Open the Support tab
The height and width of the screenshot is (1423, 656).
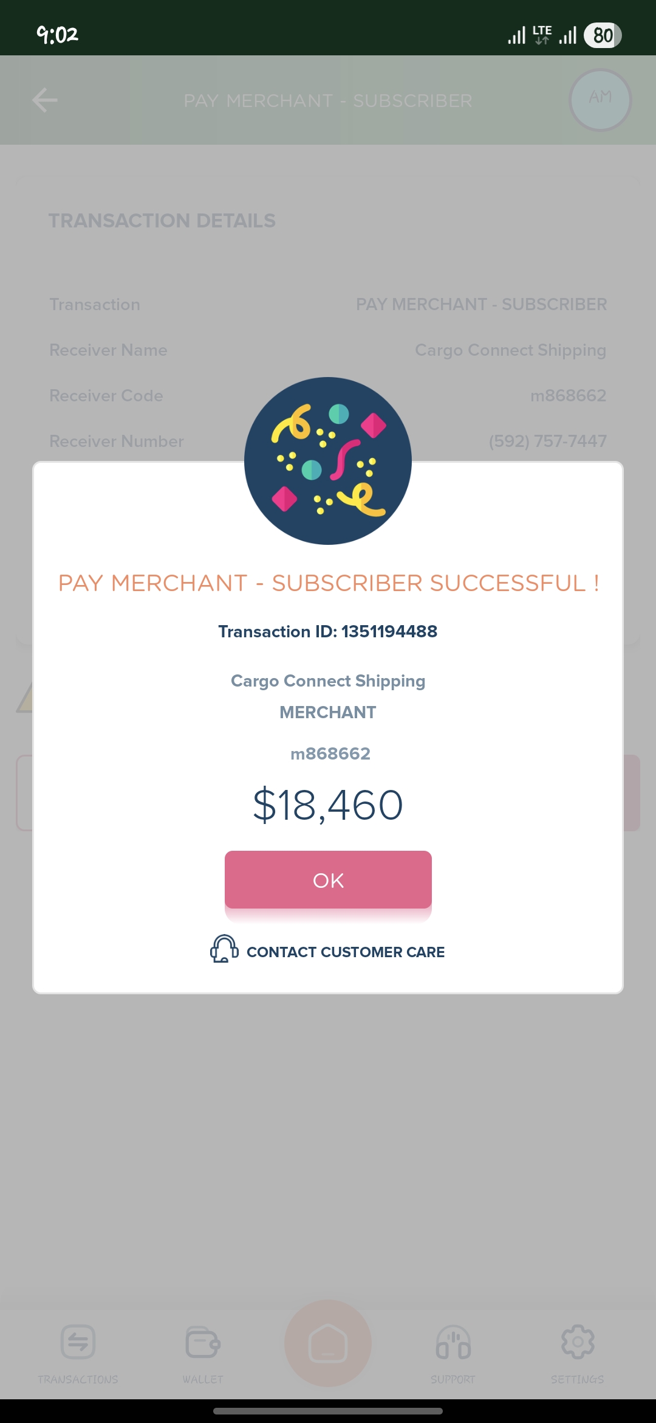pos(453,1351)
